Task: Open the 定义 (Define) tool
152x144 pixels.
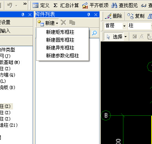Action: [41, 5]
